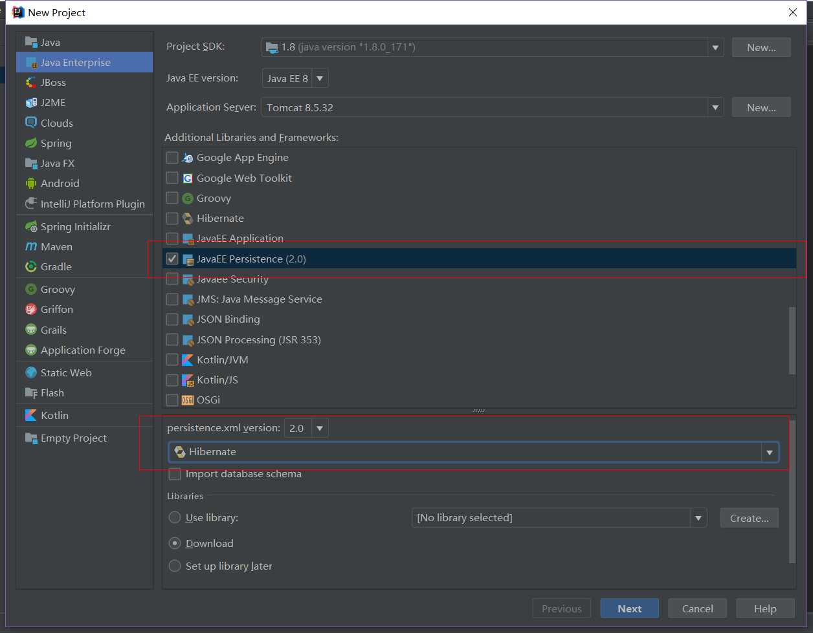Click the Gradle icon
Viewport: 813px width, 633px height.
pos(31,266)
